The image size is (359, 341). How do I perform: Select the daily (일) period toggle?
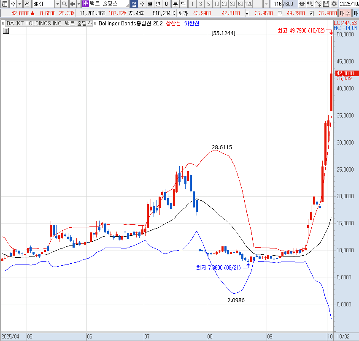(134, 4)
